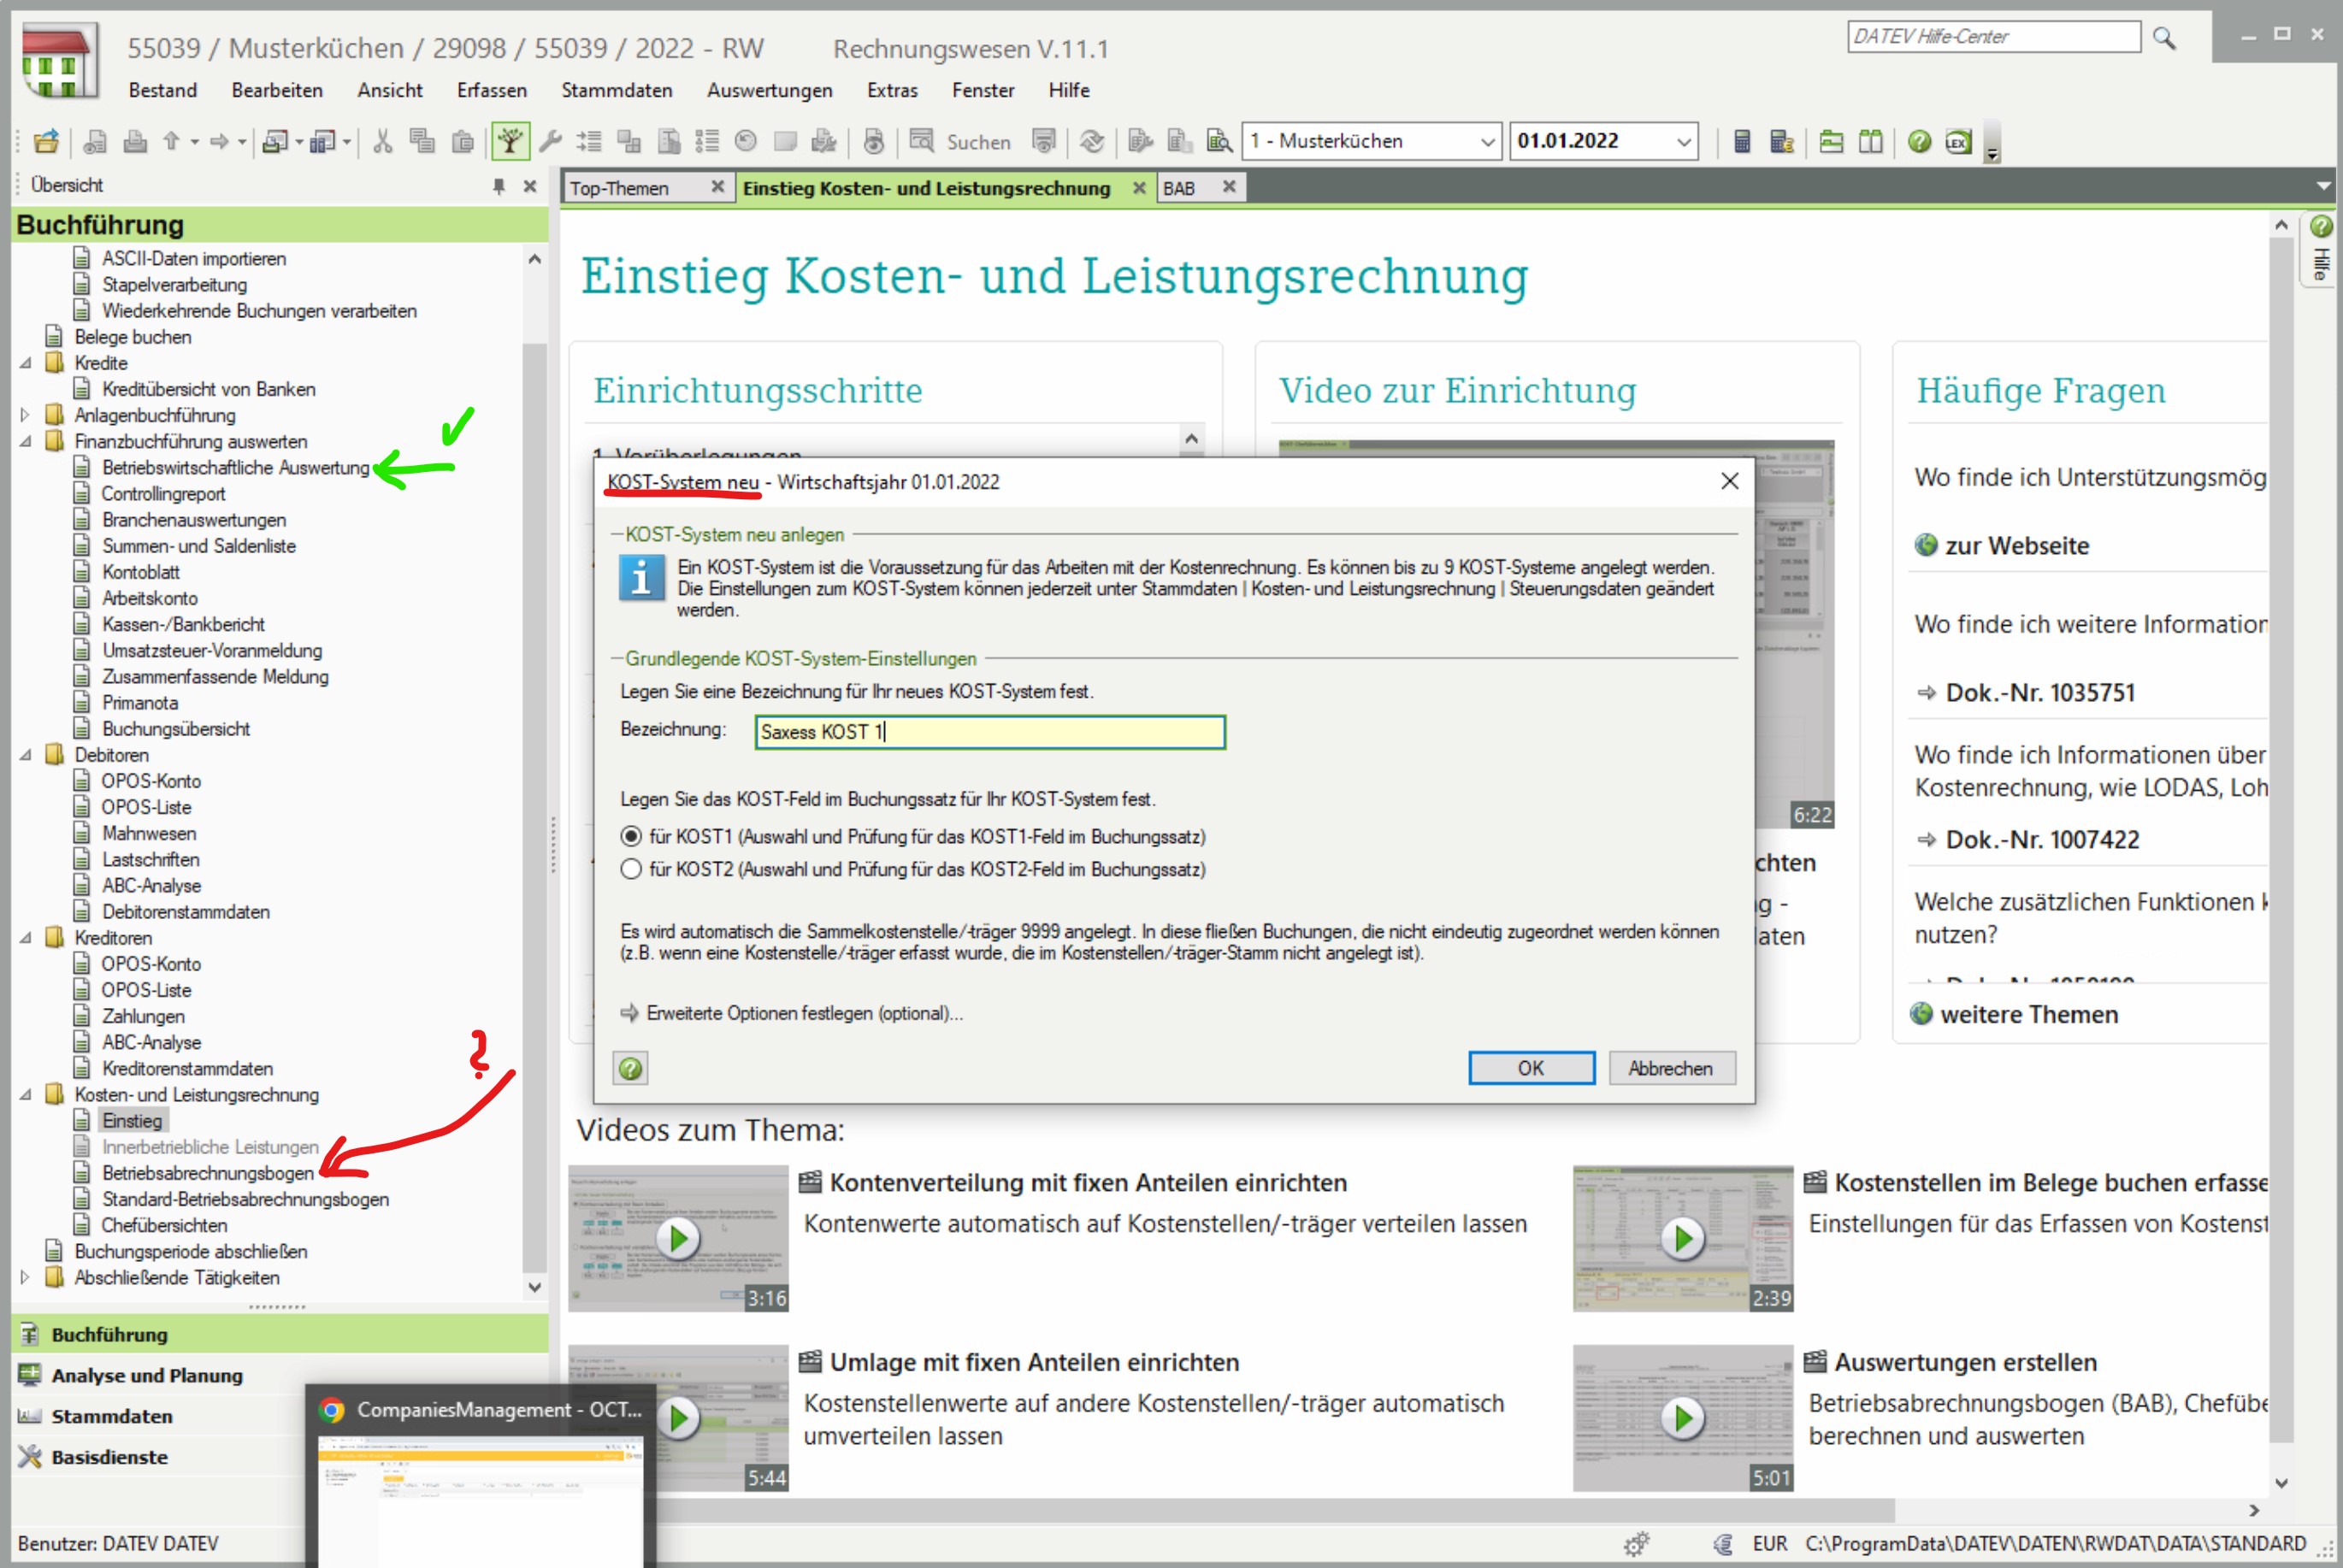Open the calculator icon in the toolbar

point(1741,141)
